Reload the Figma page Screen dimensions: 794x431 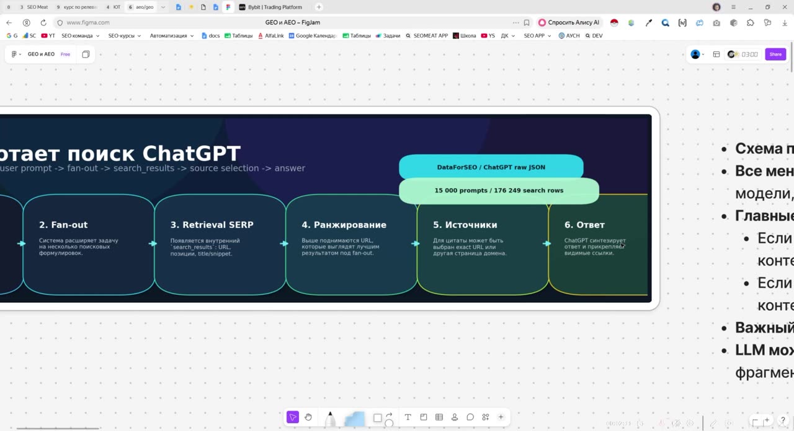[x=43, y=23]
